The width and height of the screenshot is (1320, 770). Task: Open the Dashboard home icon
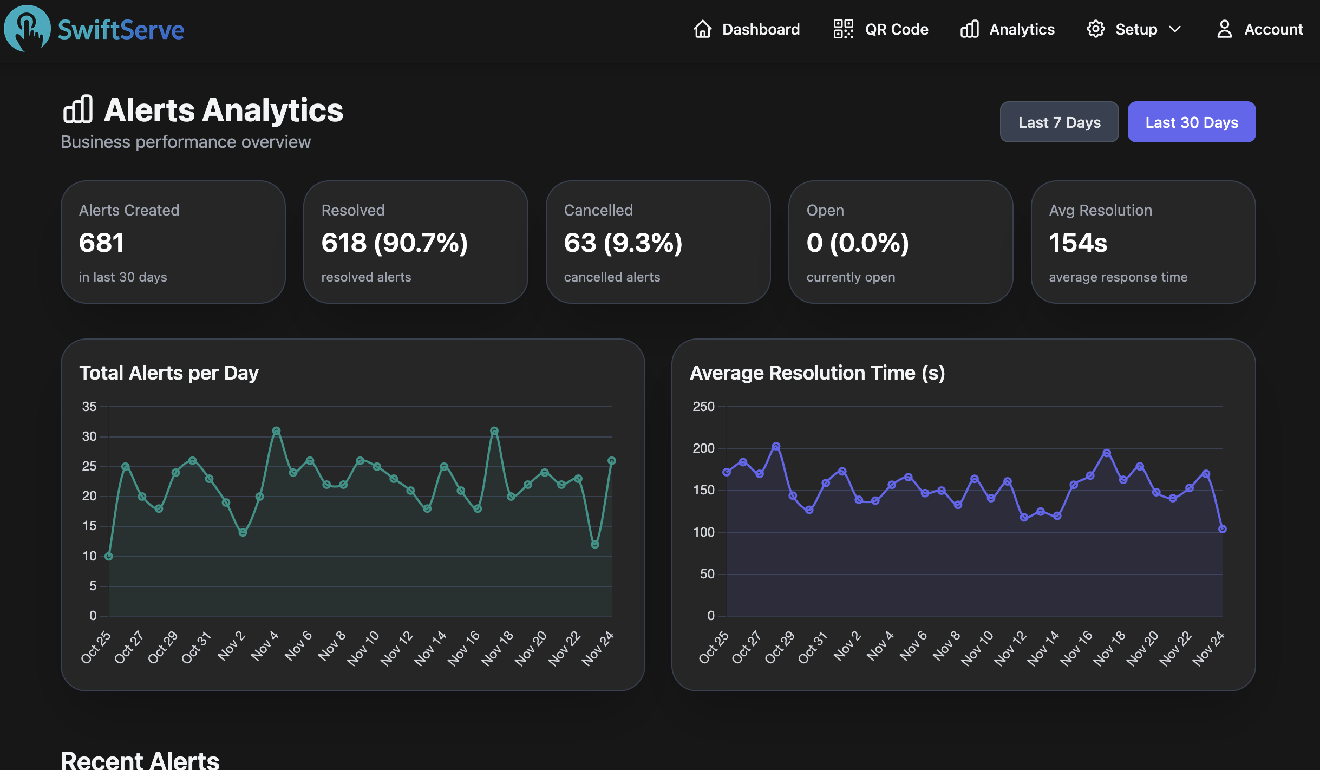(702, 29)
